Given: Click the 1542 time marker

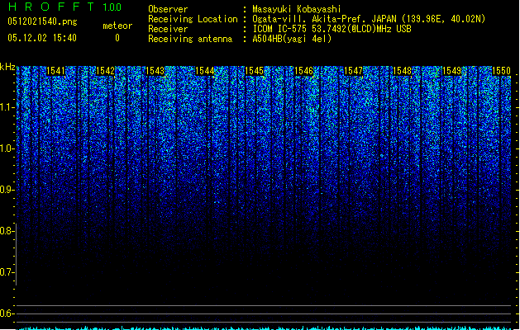Looking at the screenshot, I should tap(105, 71).
